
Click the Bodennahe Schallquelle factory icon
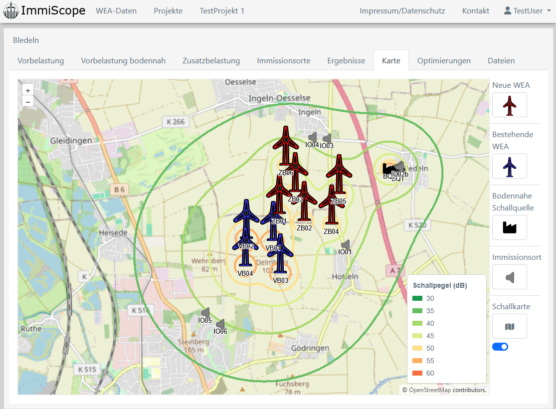509,227
